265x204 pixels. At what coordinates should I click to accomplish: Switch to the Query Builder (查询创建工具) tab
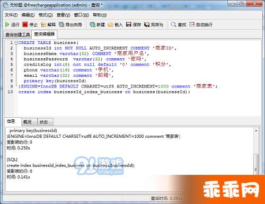click(17, 34)
